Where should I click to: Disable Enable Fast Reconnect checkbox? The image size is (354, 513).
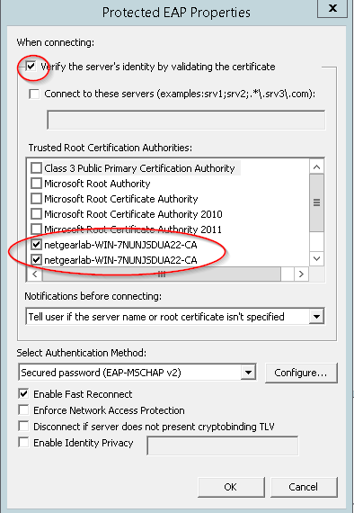[23, 394]
